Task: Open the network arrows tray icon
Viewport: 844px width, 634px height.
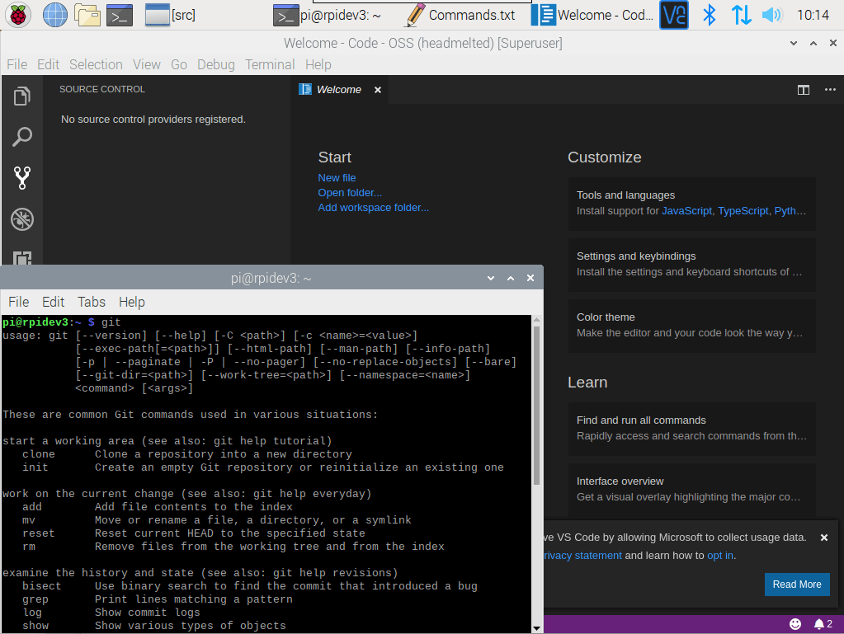Action: coord(741,15)
